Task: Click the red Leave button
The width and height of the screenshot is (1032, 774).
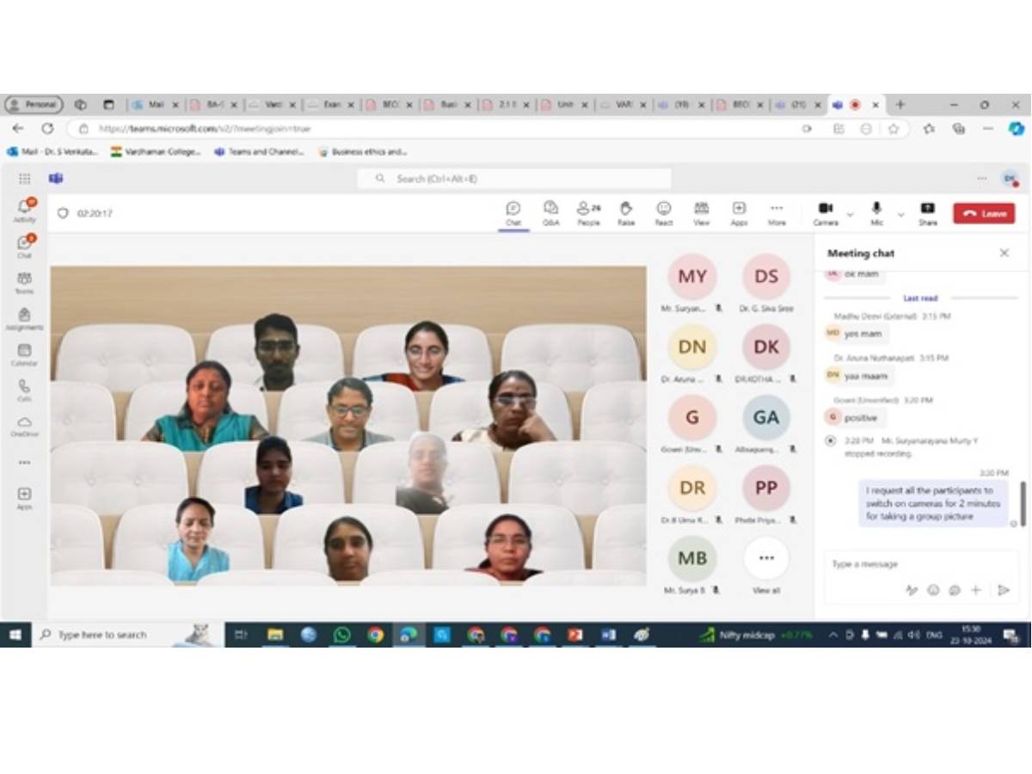Action: point(984,213)
